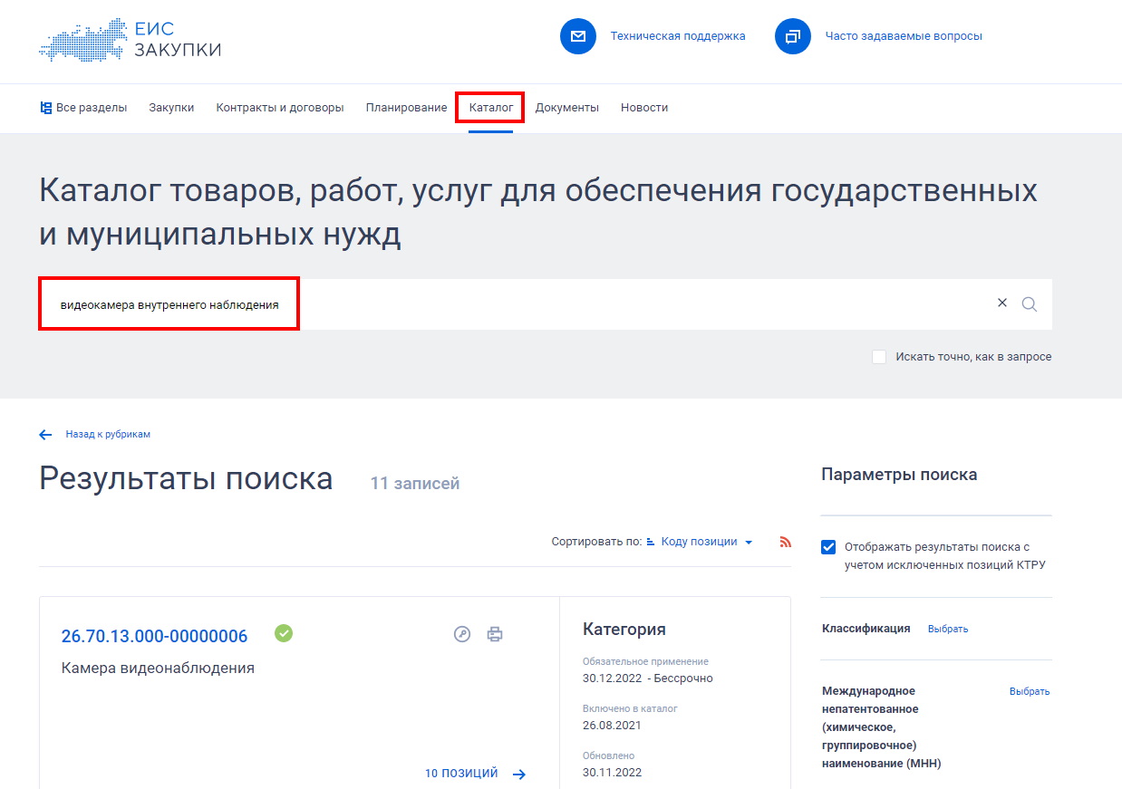Click the Часто задаваемые вопросы icon
The height and width of the screenshot is (789, 1122).
792,36
